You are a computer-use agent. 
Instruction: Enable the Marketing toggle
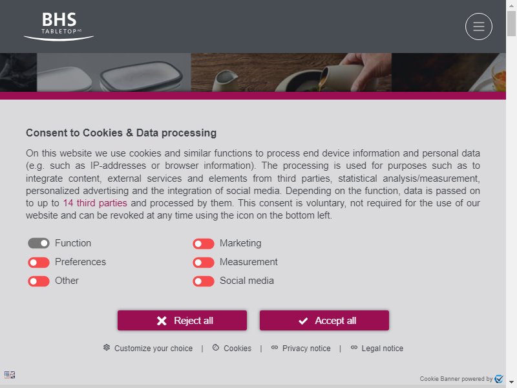pos(204,244)
